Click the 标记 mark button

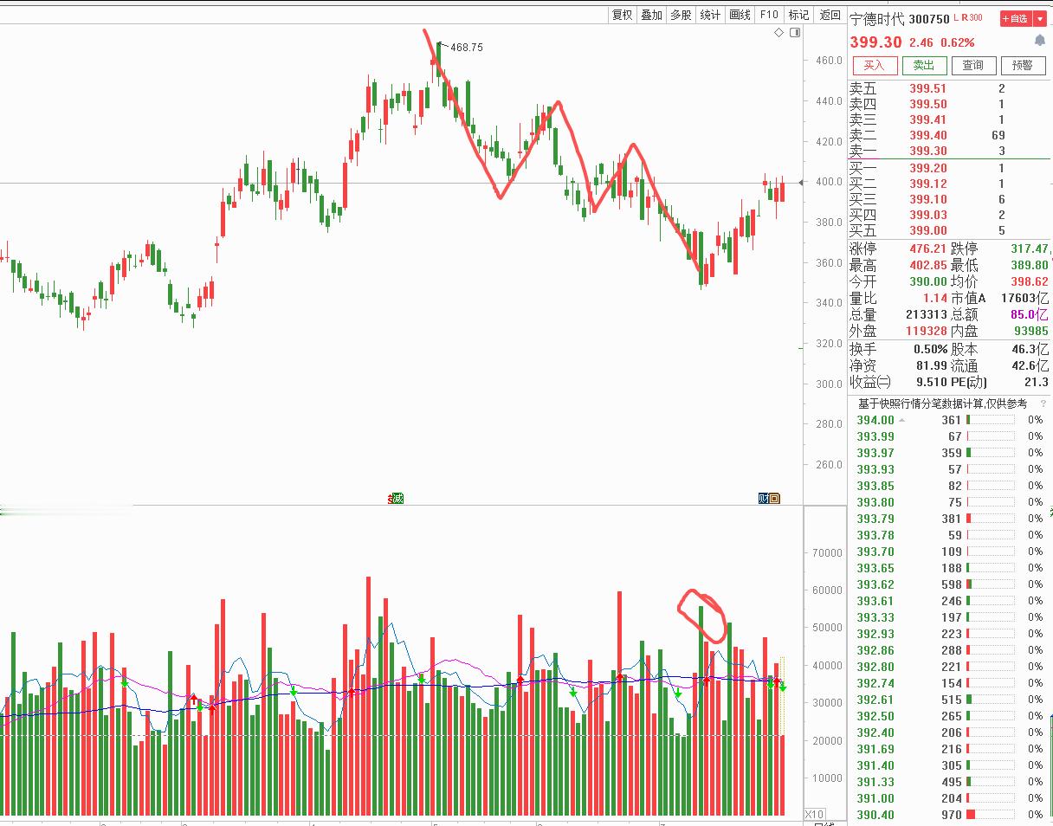point(798,15)
